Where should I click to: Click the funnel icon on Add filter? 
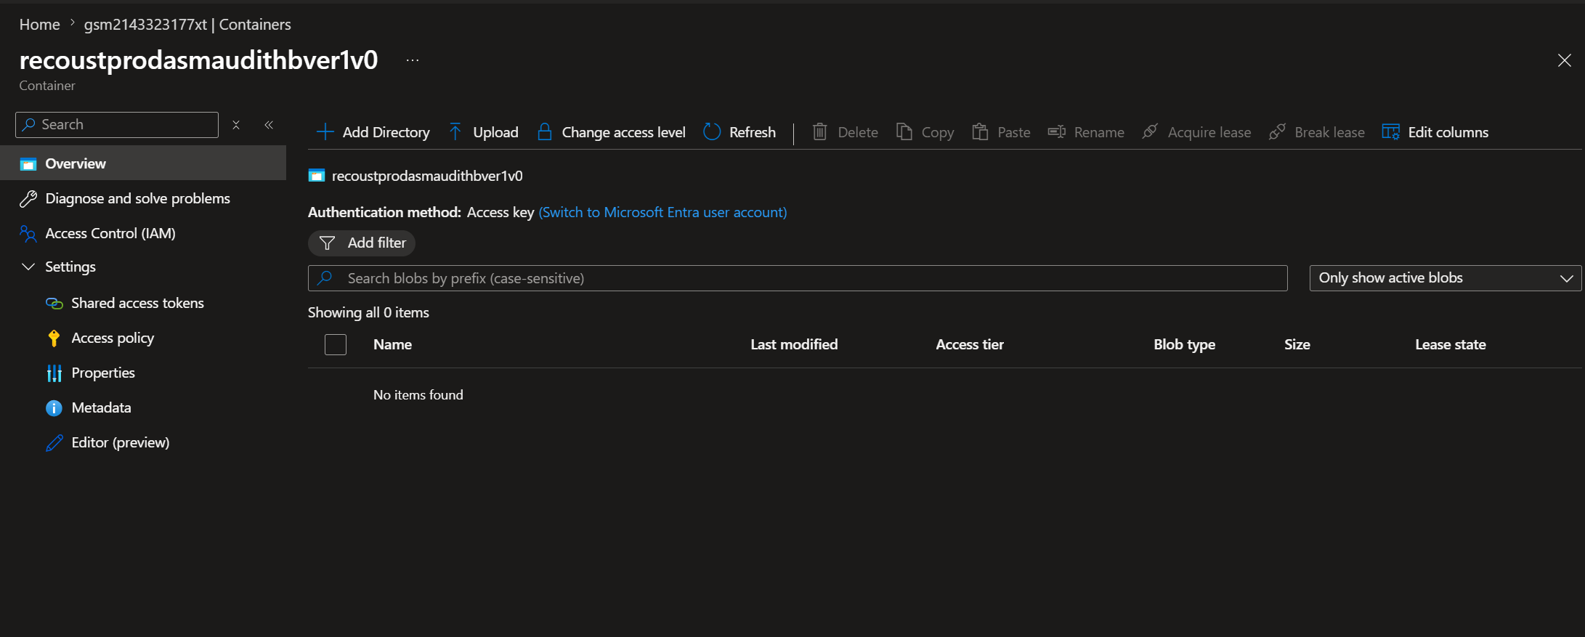tap(328, 243)
